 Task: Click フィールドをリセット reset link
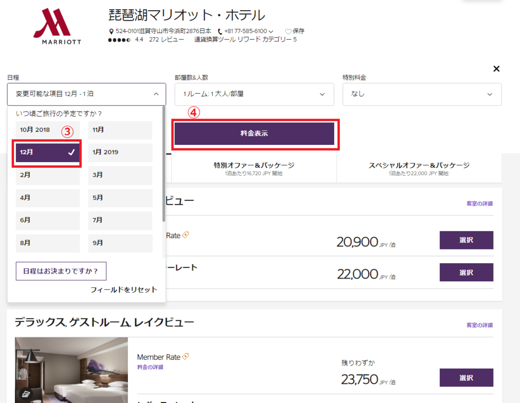pos(124,290)
